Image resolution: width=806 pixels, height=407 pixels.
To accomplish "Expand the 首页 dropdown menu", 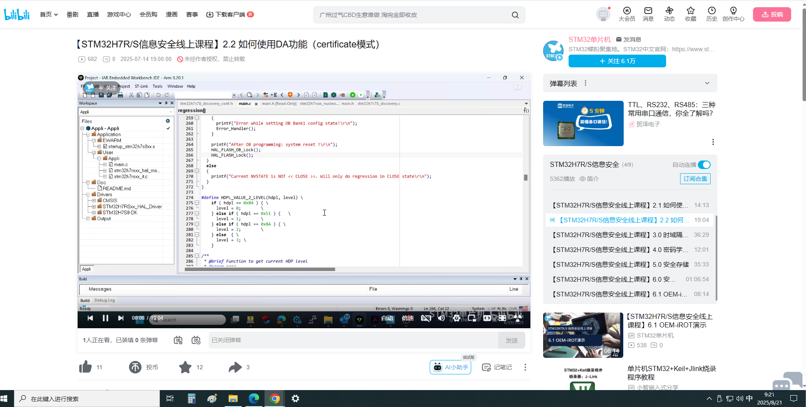I will (49, 14).
